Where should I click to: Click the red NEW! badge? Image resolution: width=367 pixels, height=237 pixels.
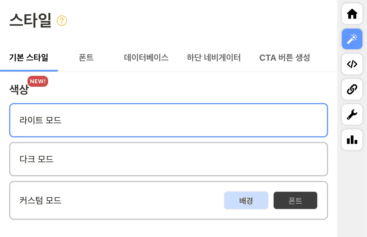(38, 81)
